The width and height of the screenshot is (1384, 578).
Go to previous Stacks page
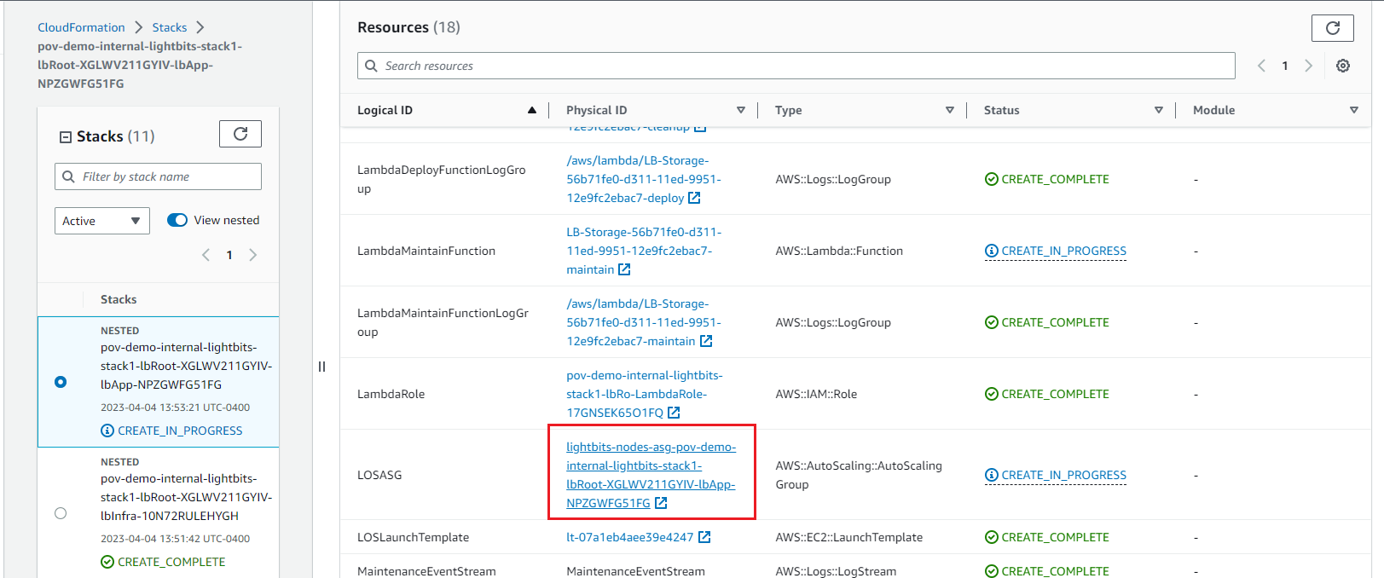tap(206, 255)
